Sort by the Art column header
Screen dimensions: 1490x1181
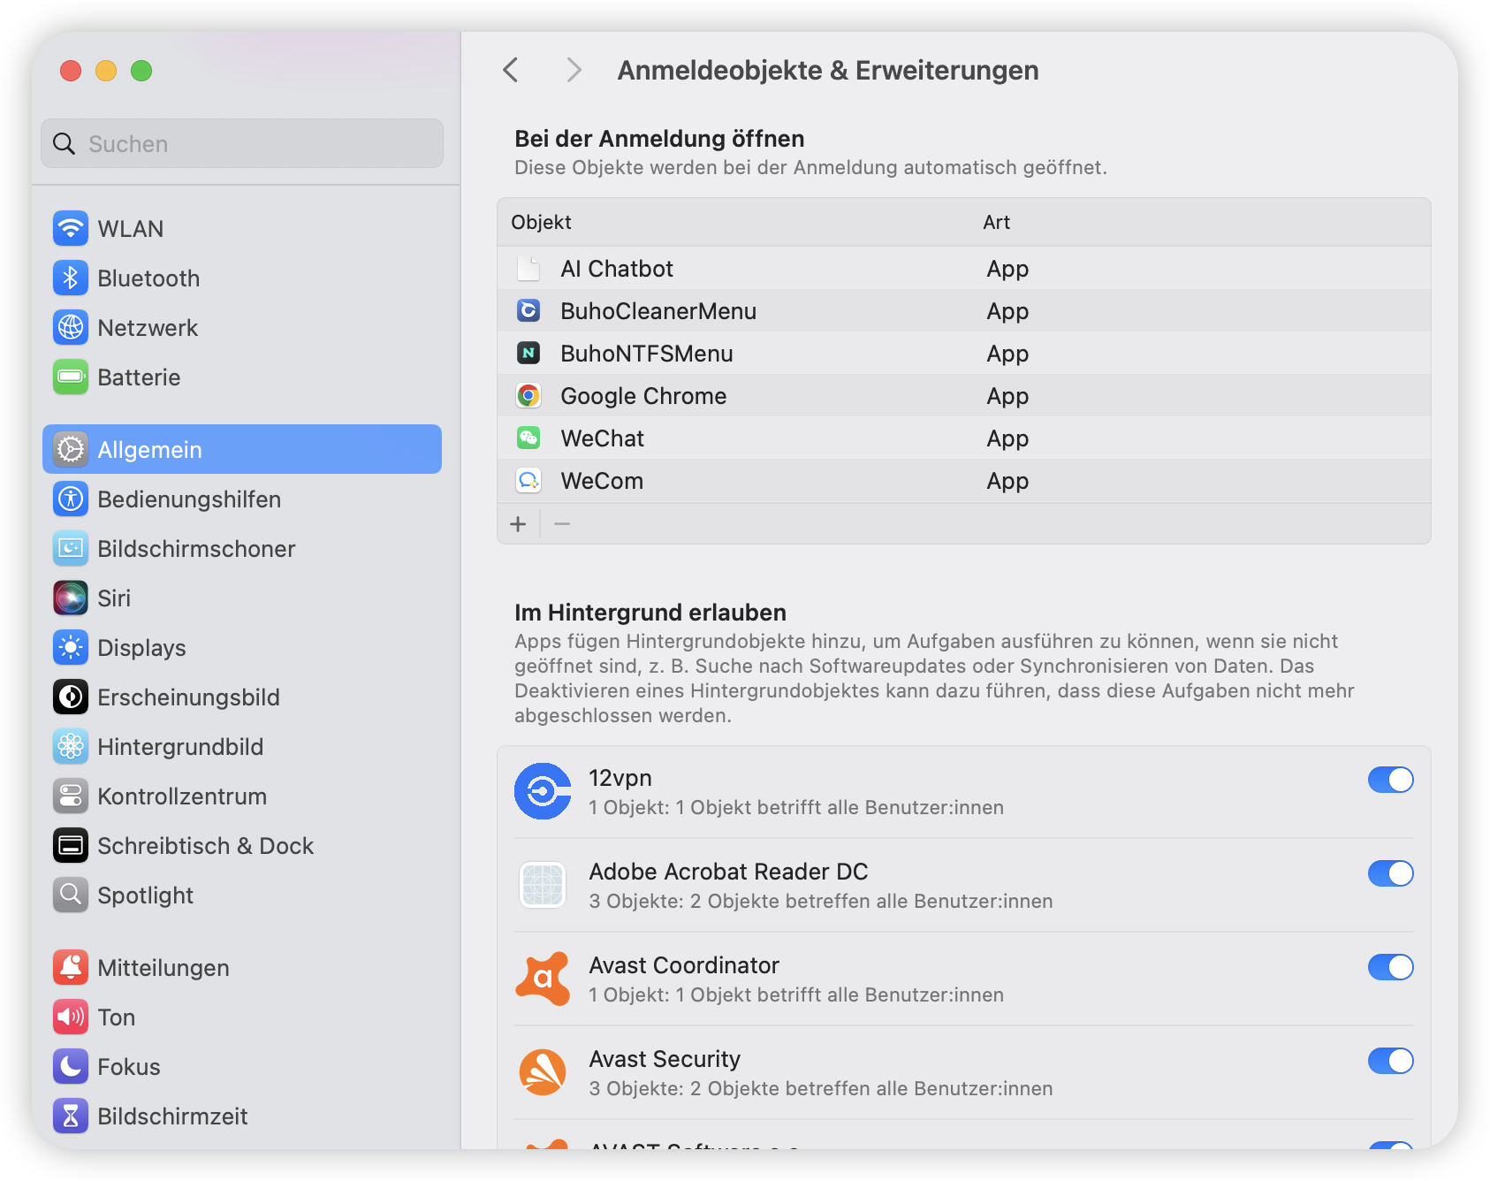[996, 222]
